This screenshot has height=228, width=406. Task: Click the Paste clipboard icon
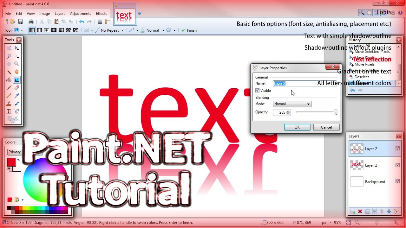(x=56, y=22)
